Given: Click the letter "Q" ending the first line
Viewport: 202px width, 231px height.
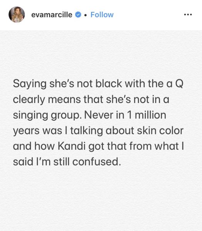Looking at the screenshot, I should tap(179, 84).
